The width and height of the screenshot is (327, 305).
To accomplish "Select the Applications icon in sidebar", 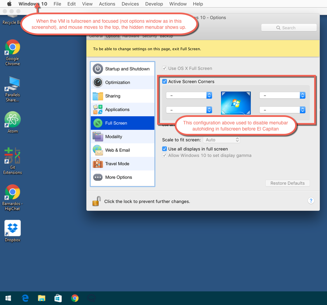I will [98, 109].
